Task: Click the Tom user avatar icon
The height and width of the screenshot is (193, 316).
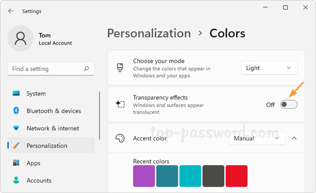Action: [21, 38]
